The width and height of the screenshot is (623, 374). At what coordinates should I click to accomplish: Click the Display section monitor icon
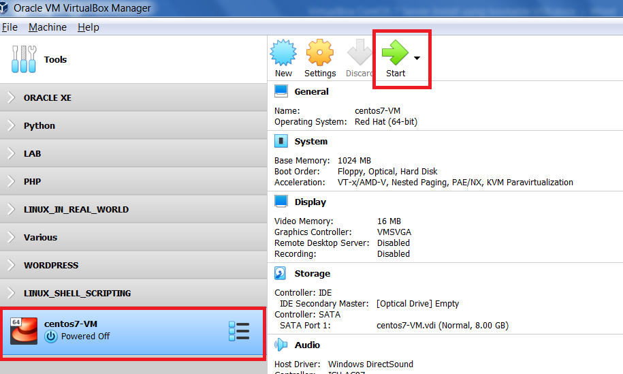click(x=281, y=202)
